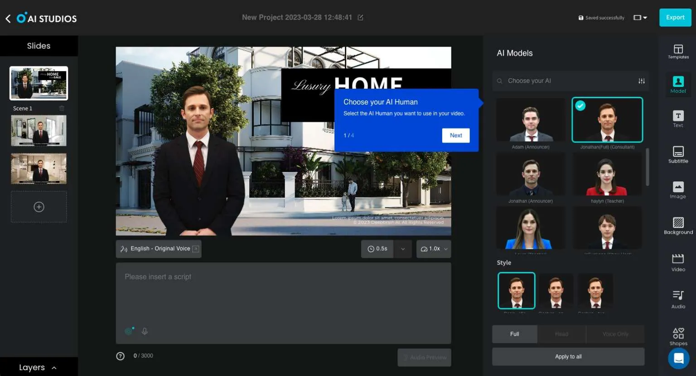Click the AI model filter icon
Viewport: 696px width, 376px height.
coord(642,81)
